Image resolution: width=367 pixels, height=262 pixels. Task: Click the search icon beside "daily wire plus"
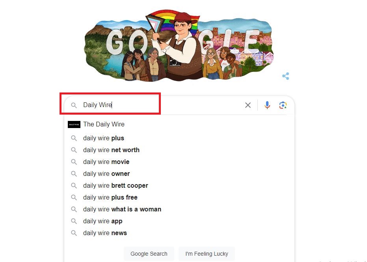click(74, 138)
